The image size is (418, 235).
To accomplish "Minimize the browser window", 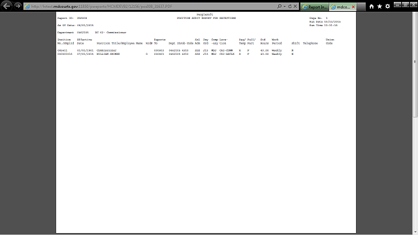I will coord(397,5).
